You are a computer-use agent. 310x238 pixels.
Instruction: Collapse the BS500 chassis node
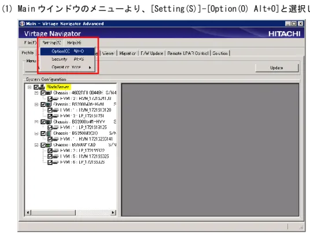pos(36,145)
